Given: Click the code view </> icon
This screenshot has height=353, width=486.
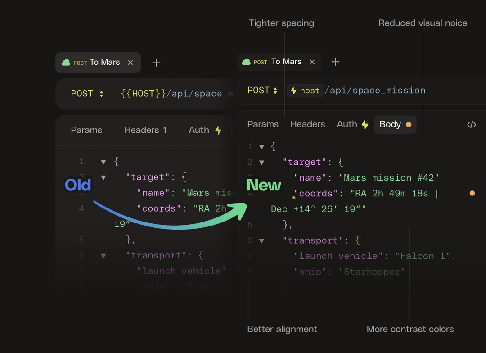Looking at the screenshot, I should [471, 124].
